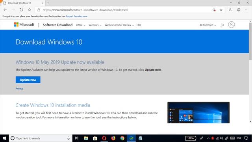The image size is (252, 142).
Task: Expand the All Microsoft menu
Action: (x=208, y=25)
